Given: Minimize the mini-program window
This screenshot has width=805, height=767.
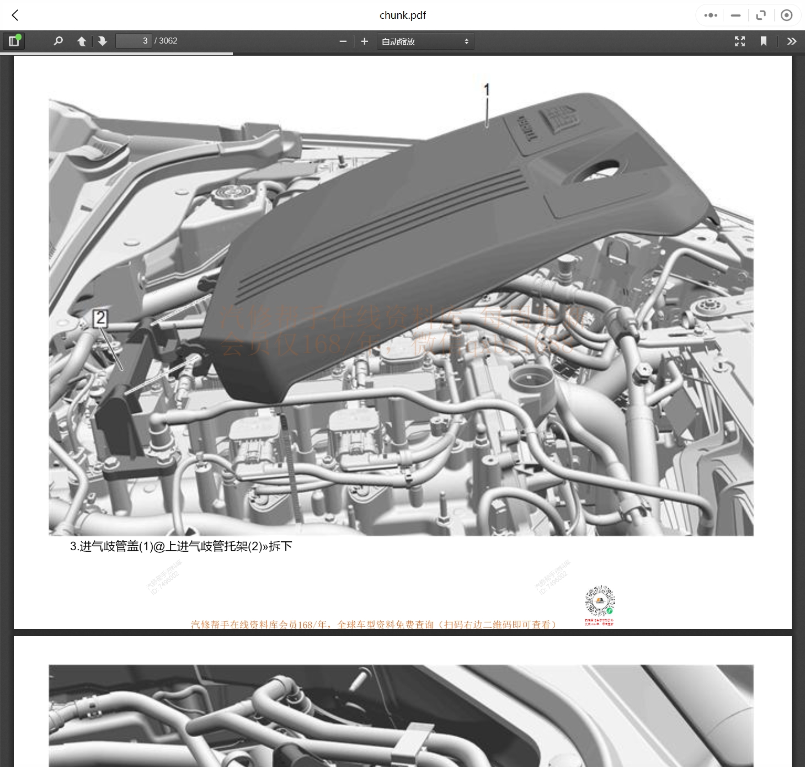Looking at the screenshot, I should click(735, 15).
